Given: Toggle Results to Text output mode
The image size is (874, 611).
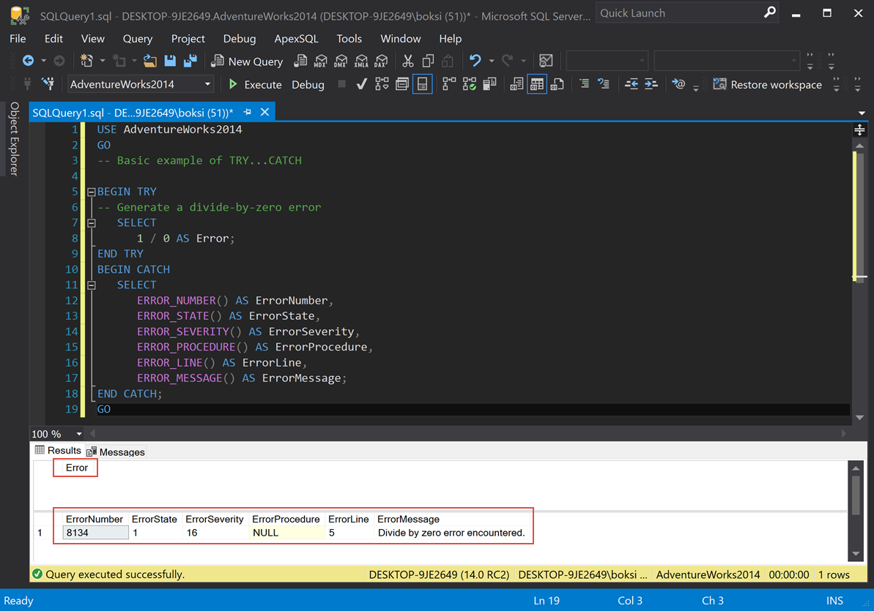Looking at the screenshot, I should [516, 84].
